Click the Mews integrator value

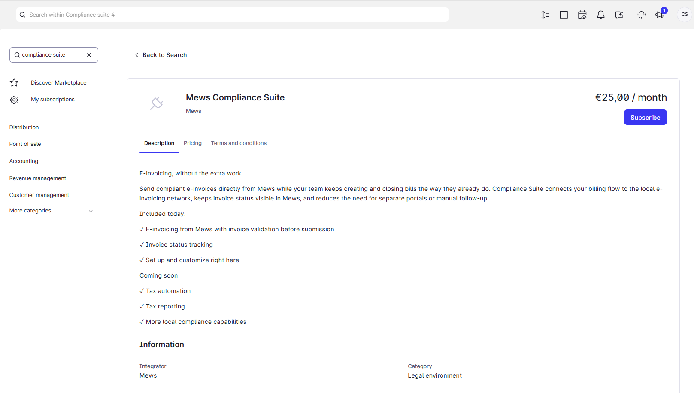click(x=148, y=375)
